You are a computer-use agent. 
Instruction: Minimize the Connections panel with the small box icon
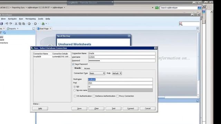[33, 29]
